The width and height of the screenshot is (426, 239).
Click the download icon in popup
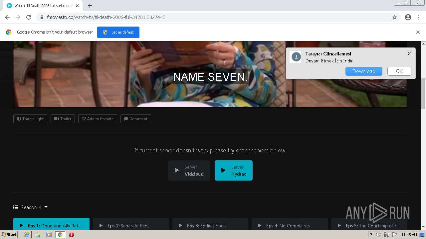click(x=296, y=57)
